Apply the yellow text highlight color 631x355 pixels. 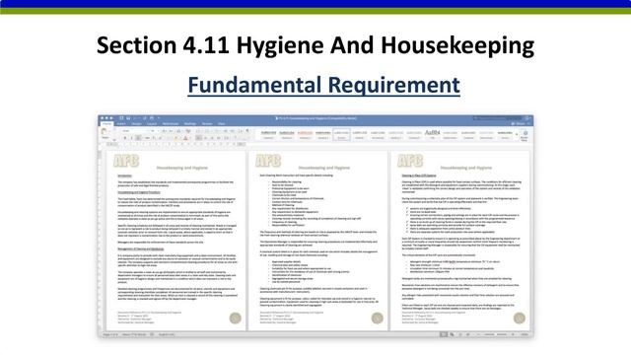click(x=176, y=138)
